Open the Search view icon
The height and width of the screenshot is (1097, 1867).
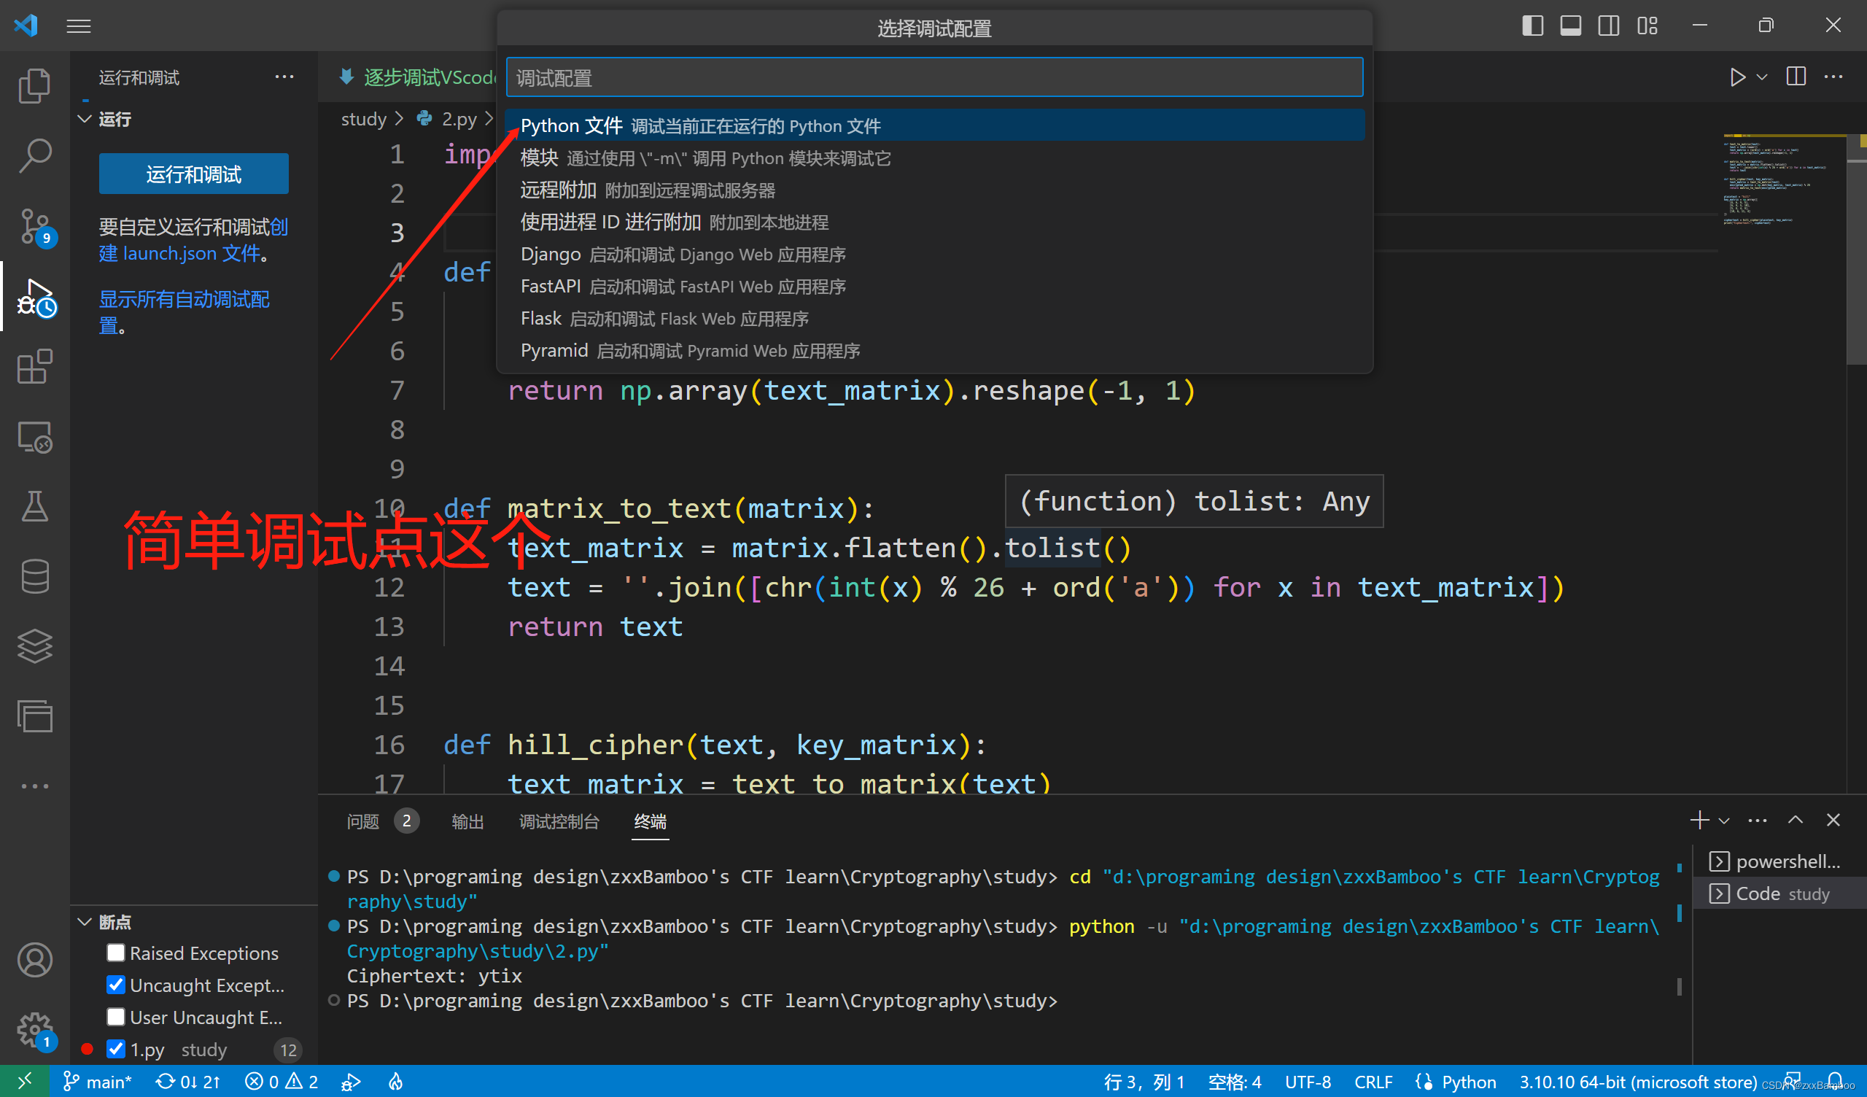34,155
